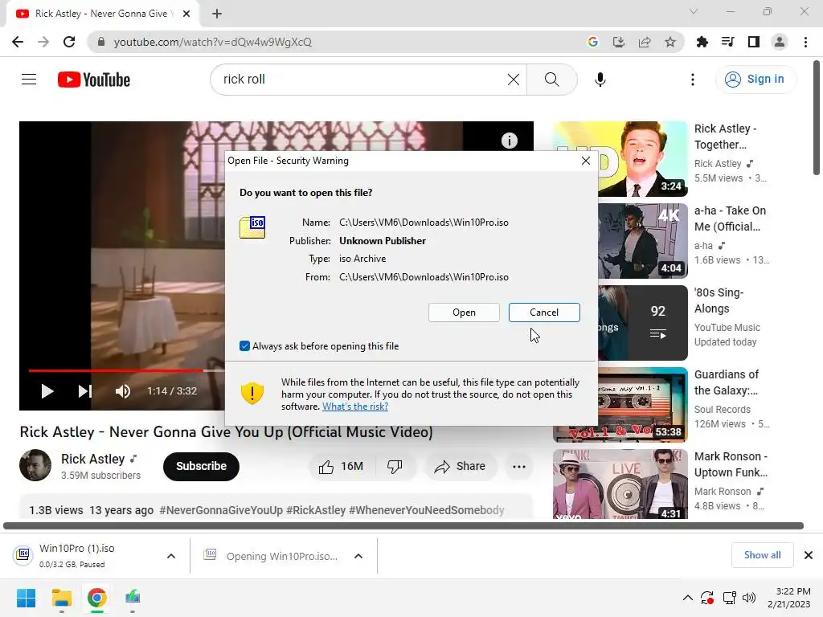Run the YouTube search magnifier button
The image size is (823, 617).
tap(551, 80)
